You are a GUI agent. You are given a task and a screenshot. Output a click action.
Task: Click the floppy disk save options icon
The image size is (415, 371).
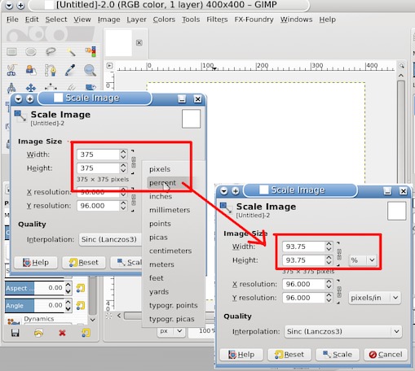coord(15,333)
